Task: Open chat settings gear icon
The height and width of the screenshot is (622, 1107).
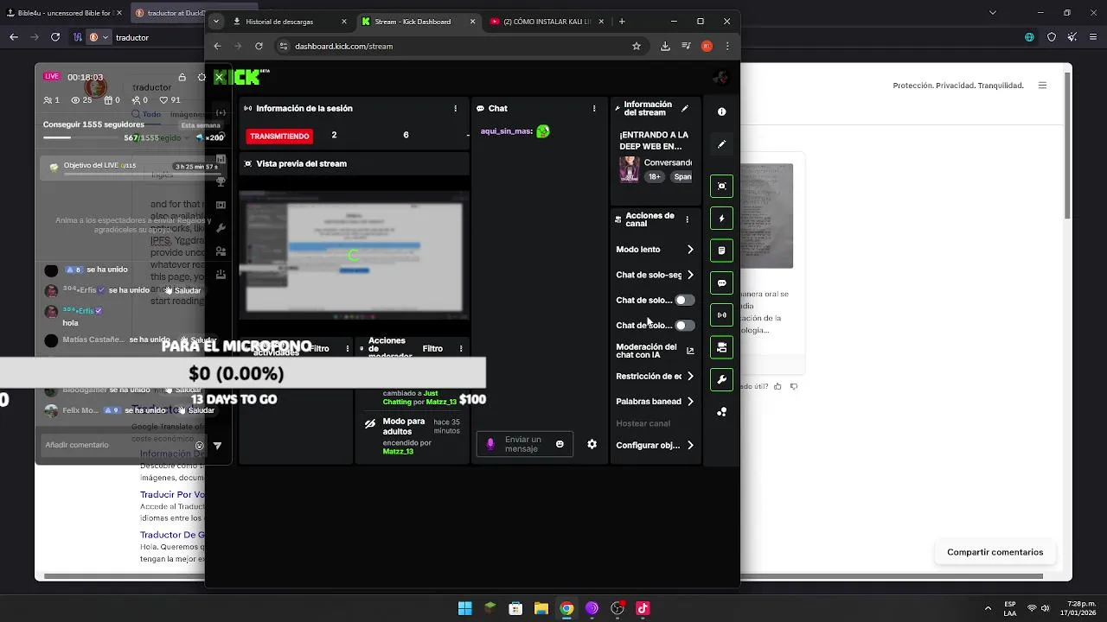Action: pyautogui.click(x=592, y=444)
